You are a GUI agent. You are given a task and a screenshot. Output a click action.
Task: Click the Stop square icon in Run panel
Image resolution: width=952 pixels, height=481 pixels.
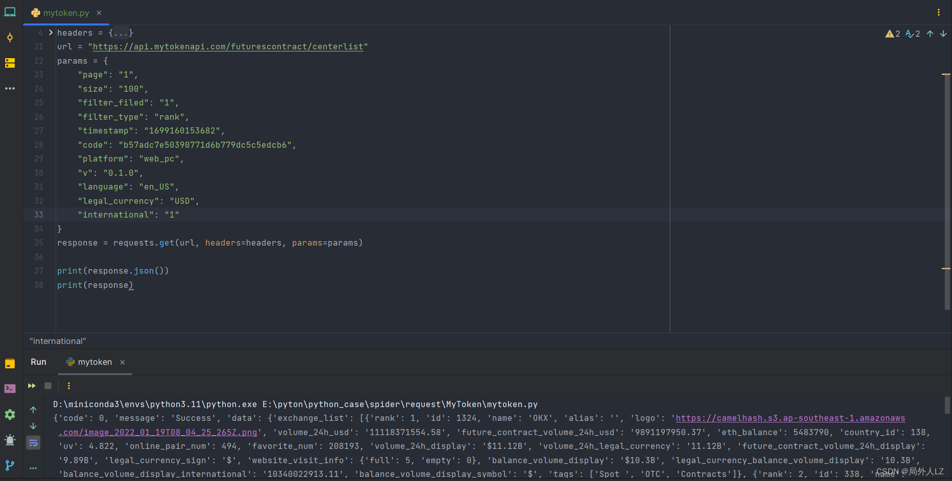click(48, 386)
